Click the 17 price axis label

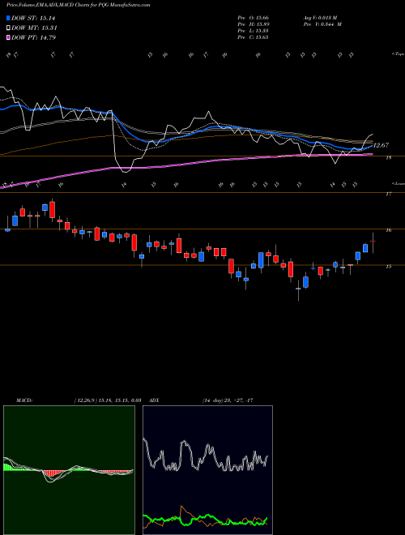click(389, 195)
